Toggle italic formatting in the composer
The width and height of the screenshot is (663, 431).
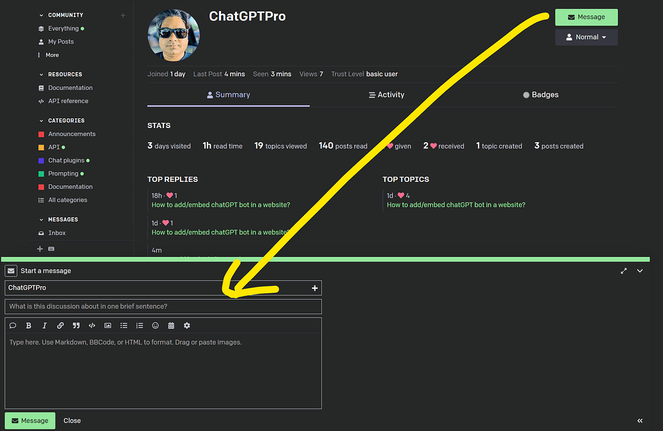pos(44,325)
